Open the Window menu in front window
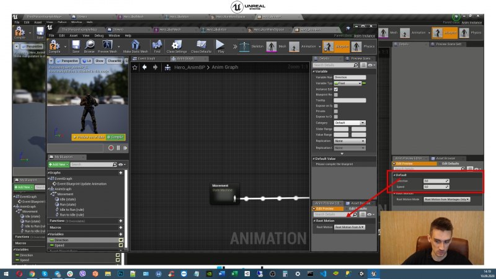The image size is (496, 279). (x=114, y=36)
